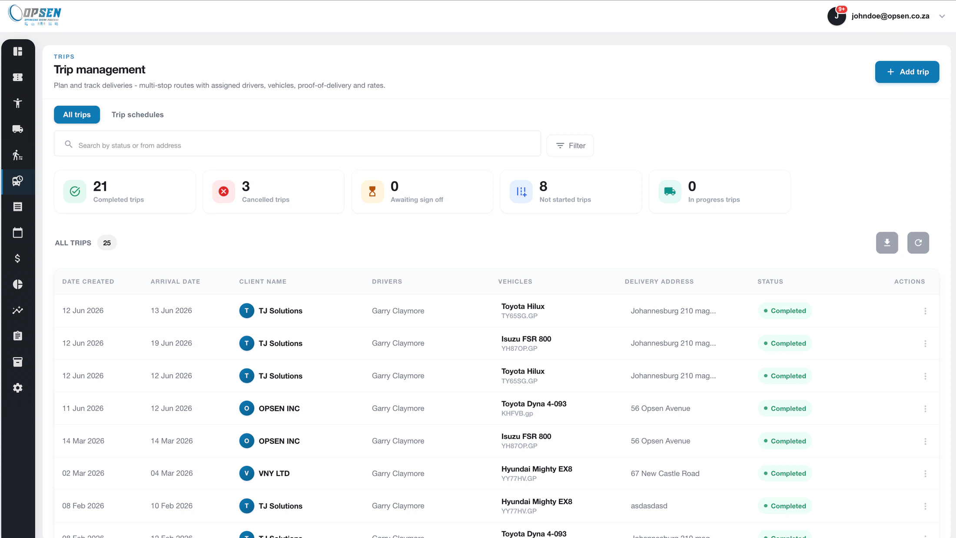
Task: Select the Completed trips card
Action: 125,192
